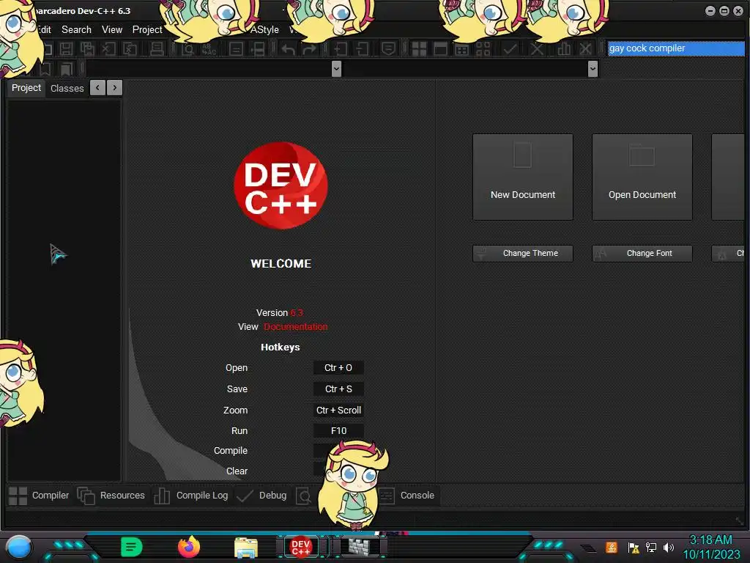This screenshot has height=563, width=750.
Task: Open the Compile Log bottom tab
Action: tap(191, 496)
